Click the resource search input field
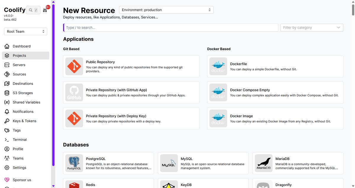 pyautogui.click(x=171, y=28)
